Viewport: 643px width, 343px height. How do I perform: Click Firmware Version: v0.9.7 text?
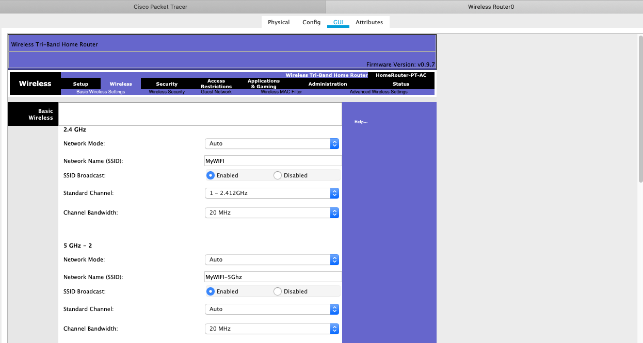click(x=400, y=64)
